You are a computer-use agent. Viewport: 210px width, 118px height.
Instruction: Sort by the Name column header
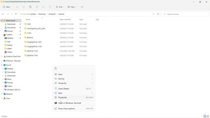coord(28,20)
